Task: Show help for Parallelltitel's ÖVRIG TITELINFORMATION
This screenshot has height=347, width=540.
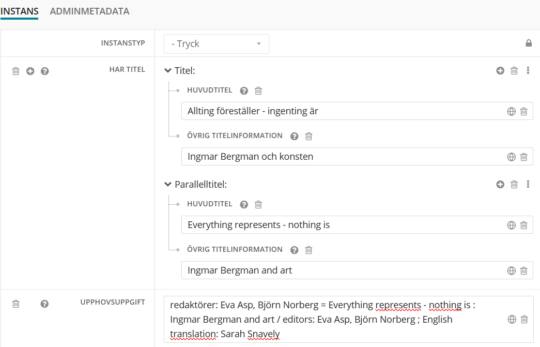Action: point(295,250)
